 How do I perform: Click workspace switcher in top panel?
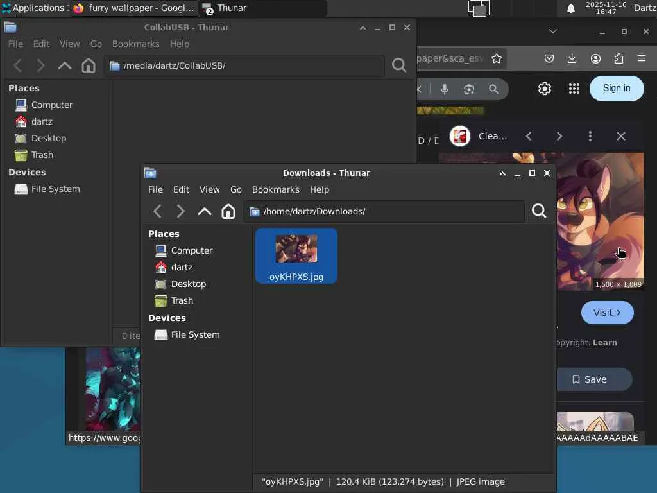(x=479, y=8)
